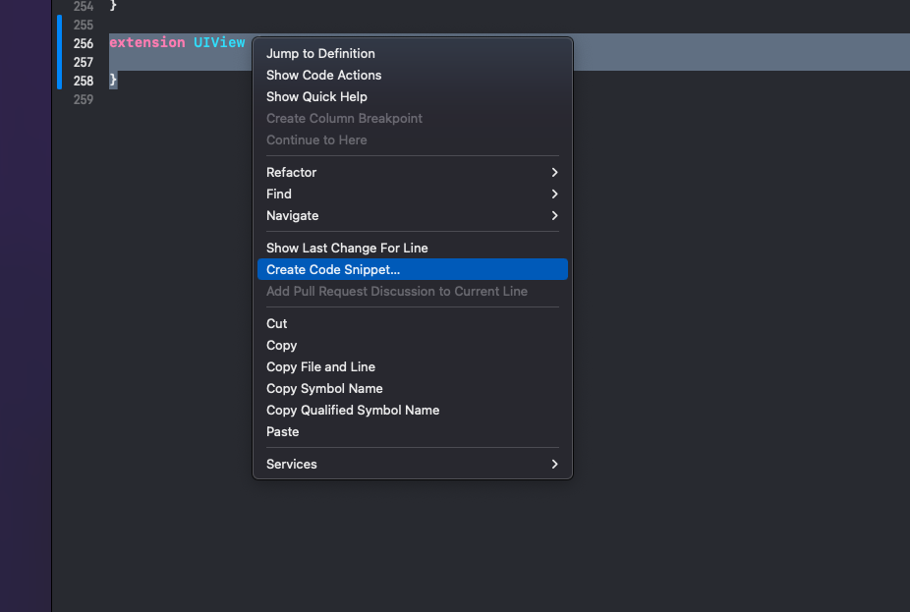910x612 pixels.
Task: Expand the Navigate submenu
Action: pos(412,215)
